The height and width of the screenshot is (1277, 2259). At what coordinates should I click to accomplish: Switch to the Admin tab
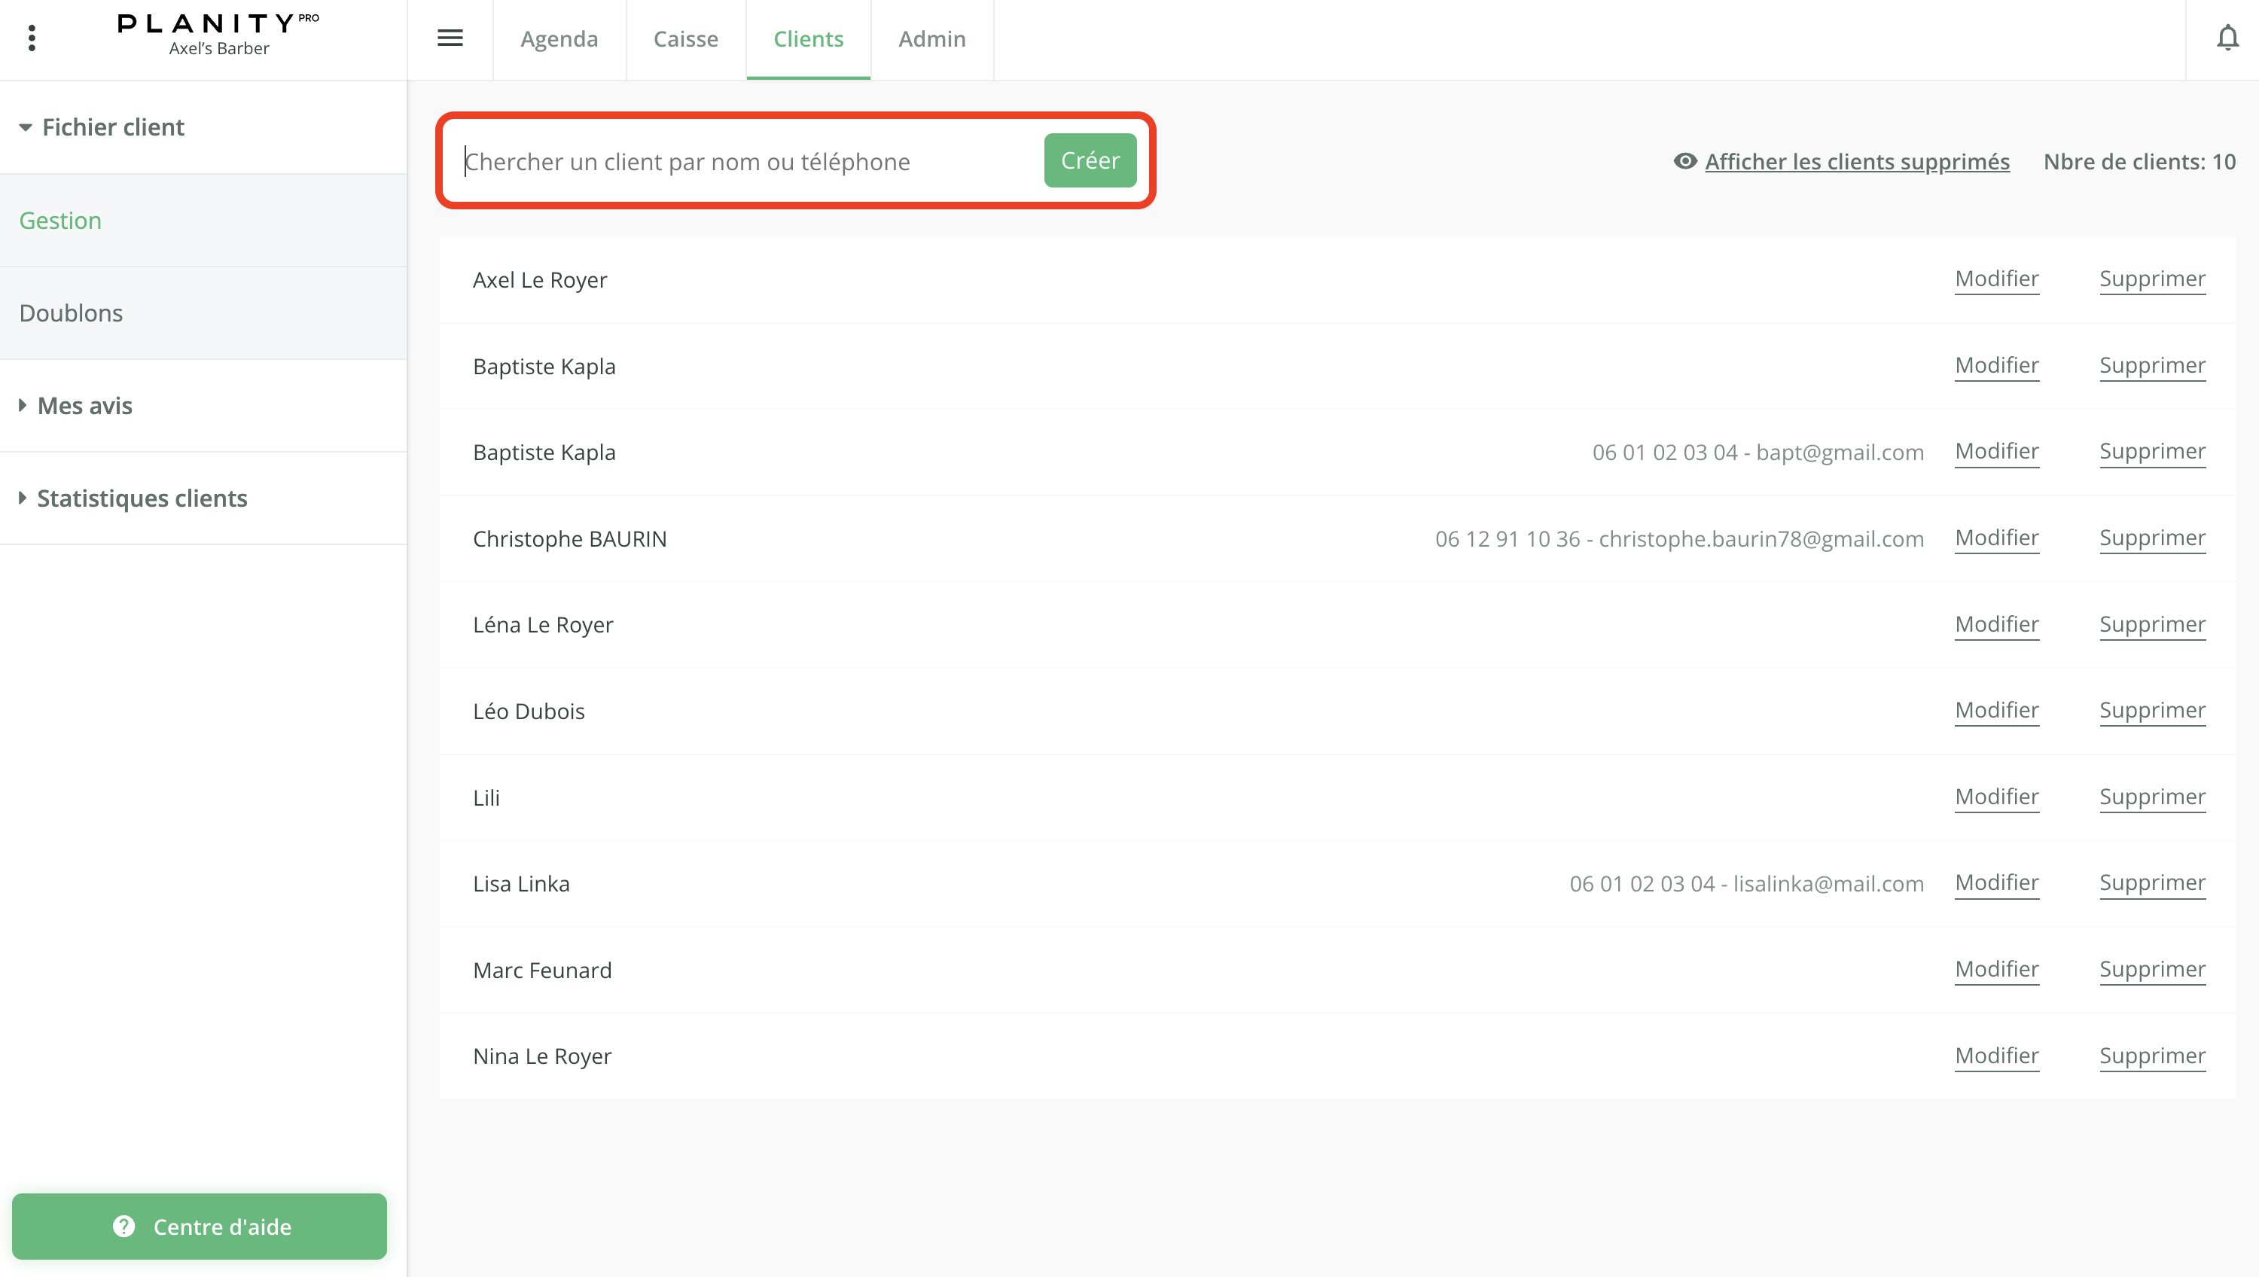(x=931, y=38)
